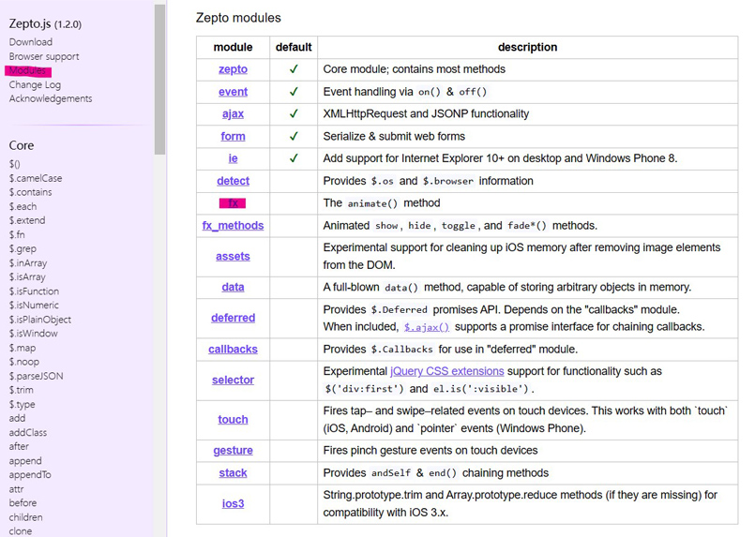Open $.extend sidebar entry
This screenshot has width=755, height=537.
click(x=27, y=220)
